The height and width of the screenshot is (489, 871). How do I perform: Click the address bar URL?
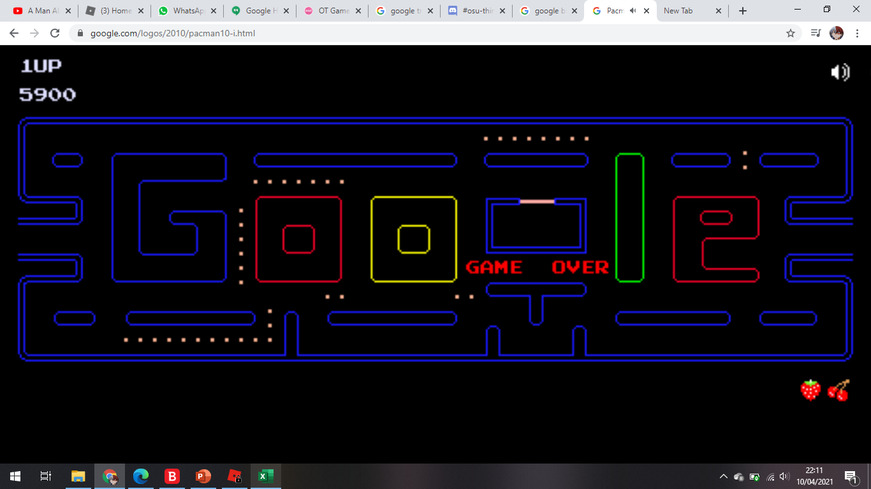point(173,33)
